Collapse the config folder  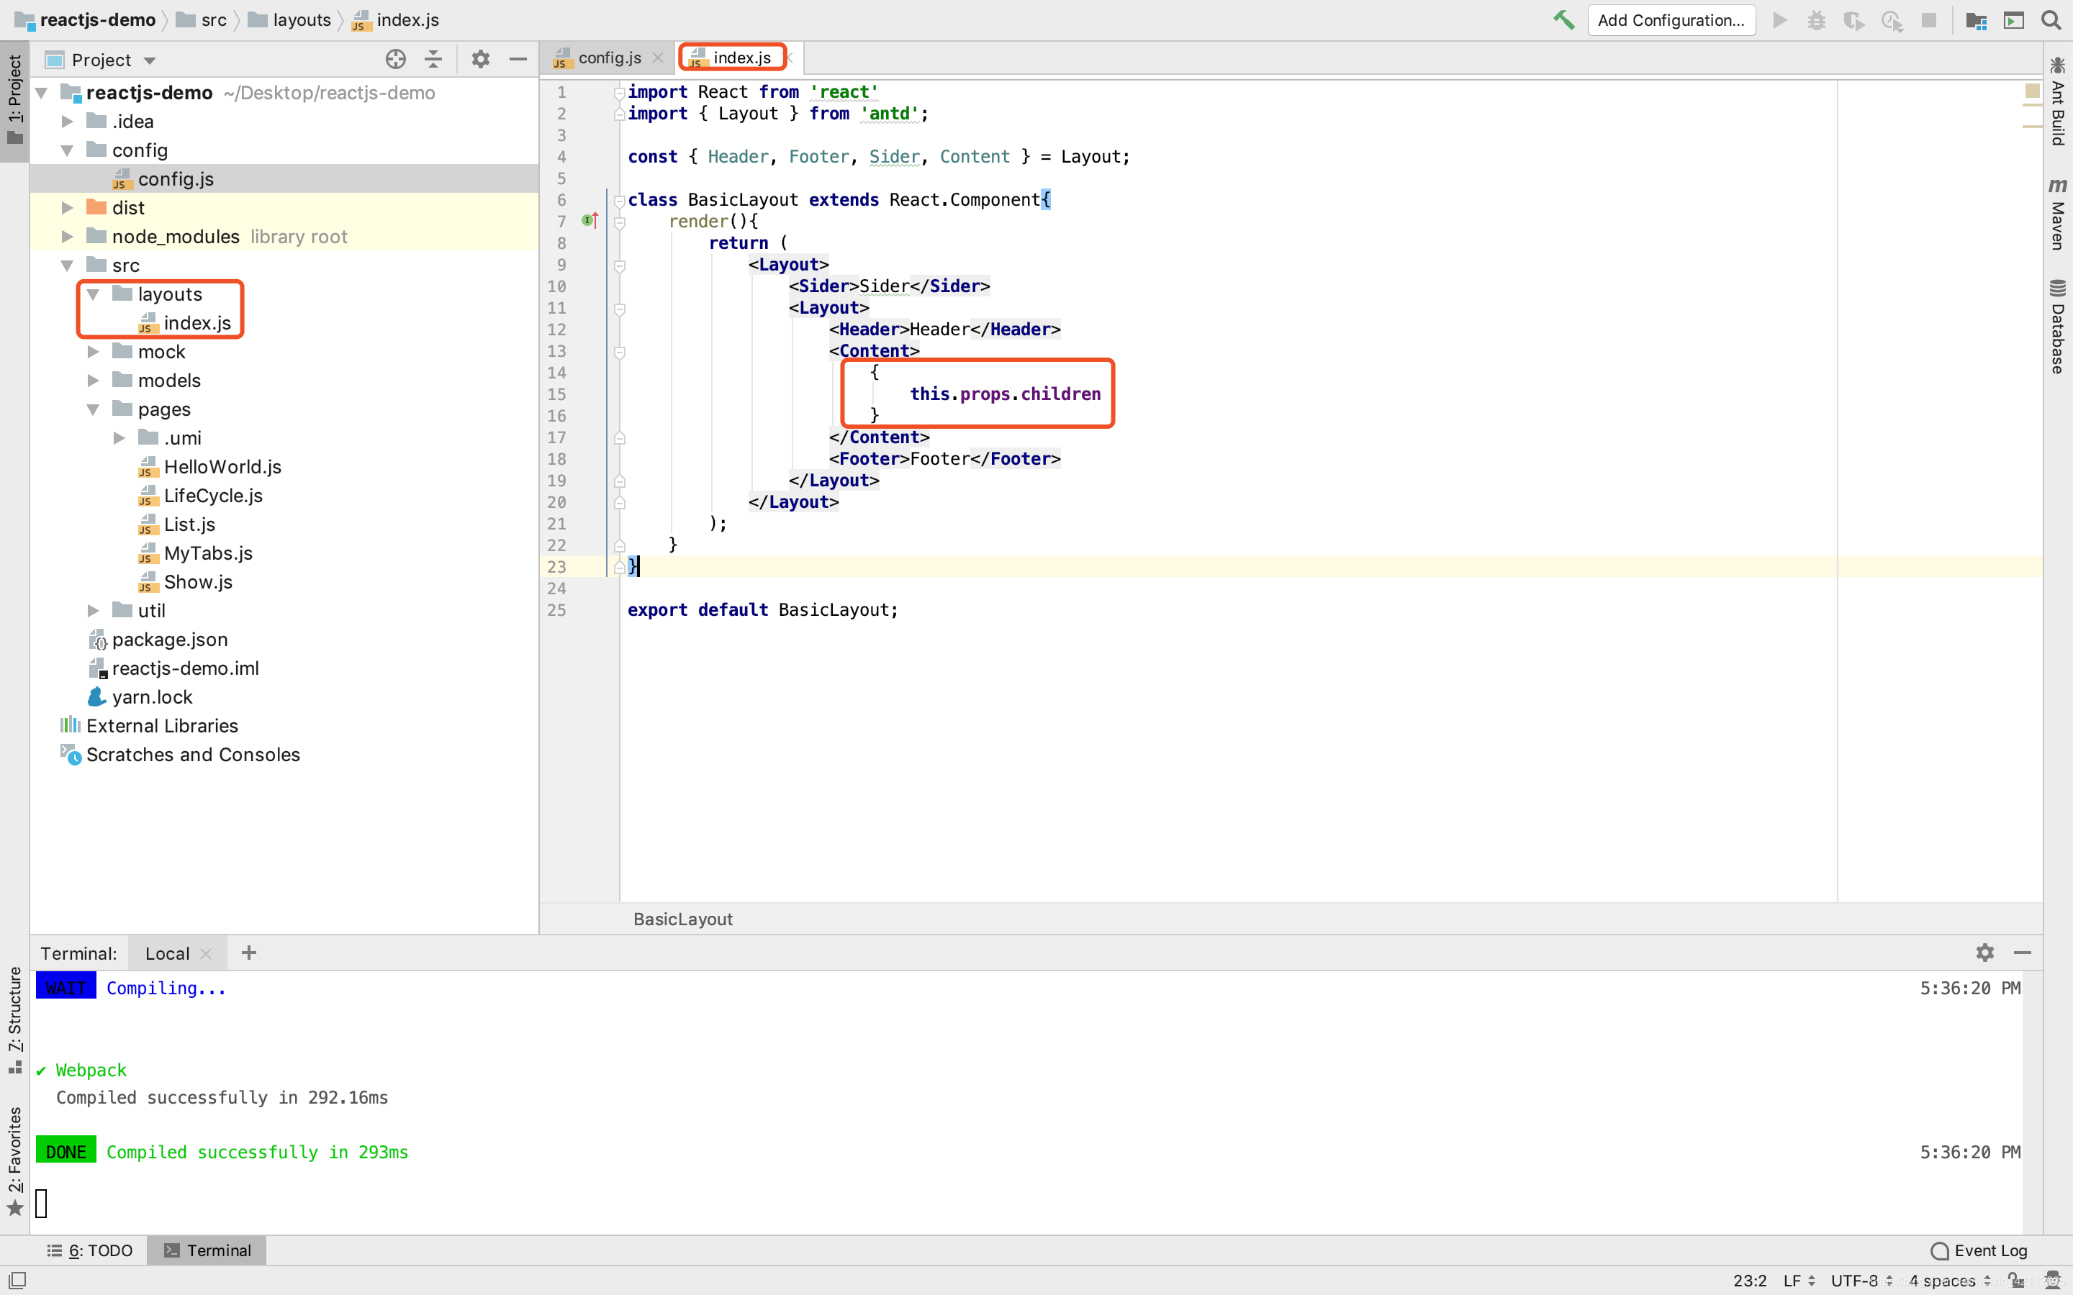67,151
